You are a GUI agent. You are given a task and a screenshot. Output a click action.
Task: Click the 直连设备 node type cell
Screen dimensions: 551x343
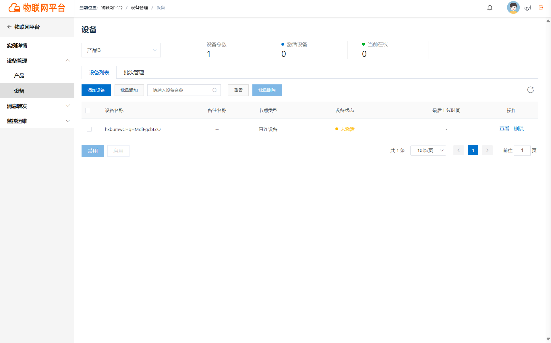click(x=268, y=129)
